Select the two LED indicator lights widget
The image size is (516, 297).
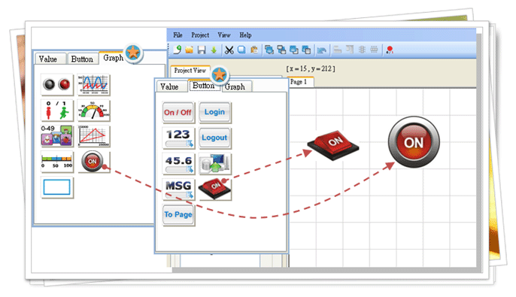point(57,84)
